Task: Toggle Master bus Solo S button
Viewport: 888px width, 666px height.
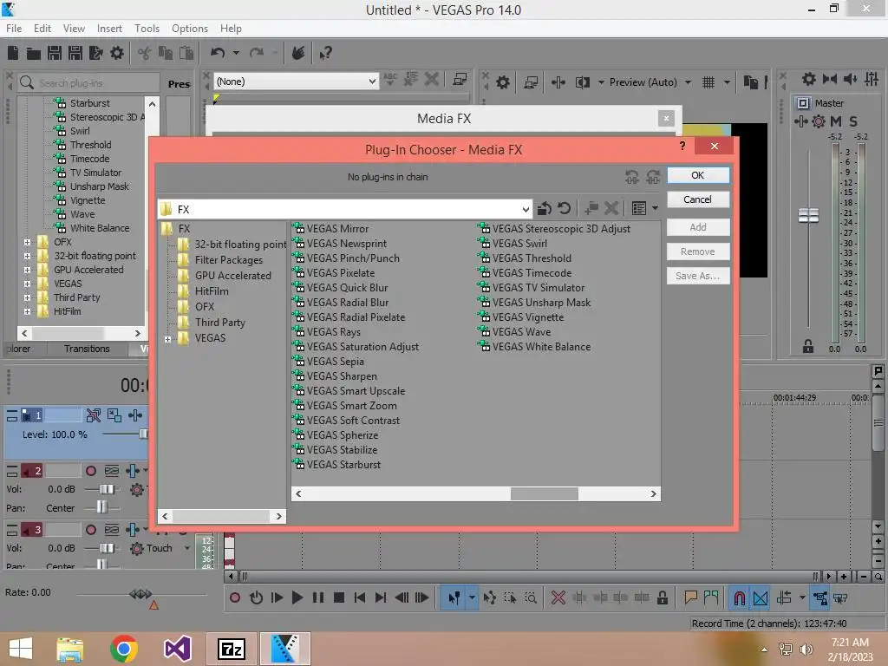Action: [853, 121]
